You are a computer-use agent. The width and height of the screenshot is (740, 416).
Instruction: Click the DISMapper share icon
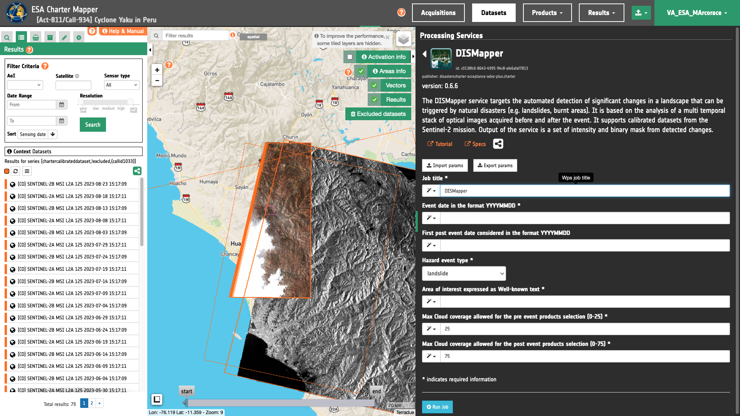point(498,144)
